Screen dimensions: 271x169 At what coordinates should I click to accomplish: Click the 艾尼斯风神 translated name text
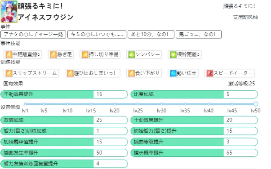pos(245,17)
